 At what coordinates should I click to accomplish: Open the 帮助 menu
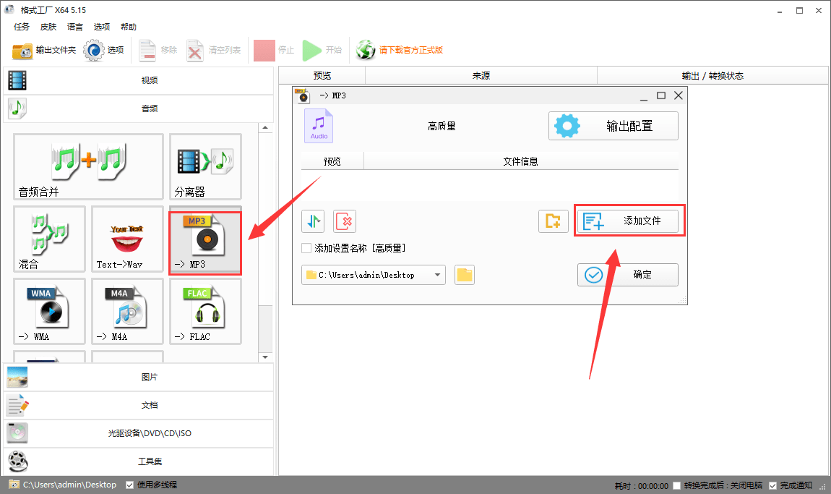(129, 26)
